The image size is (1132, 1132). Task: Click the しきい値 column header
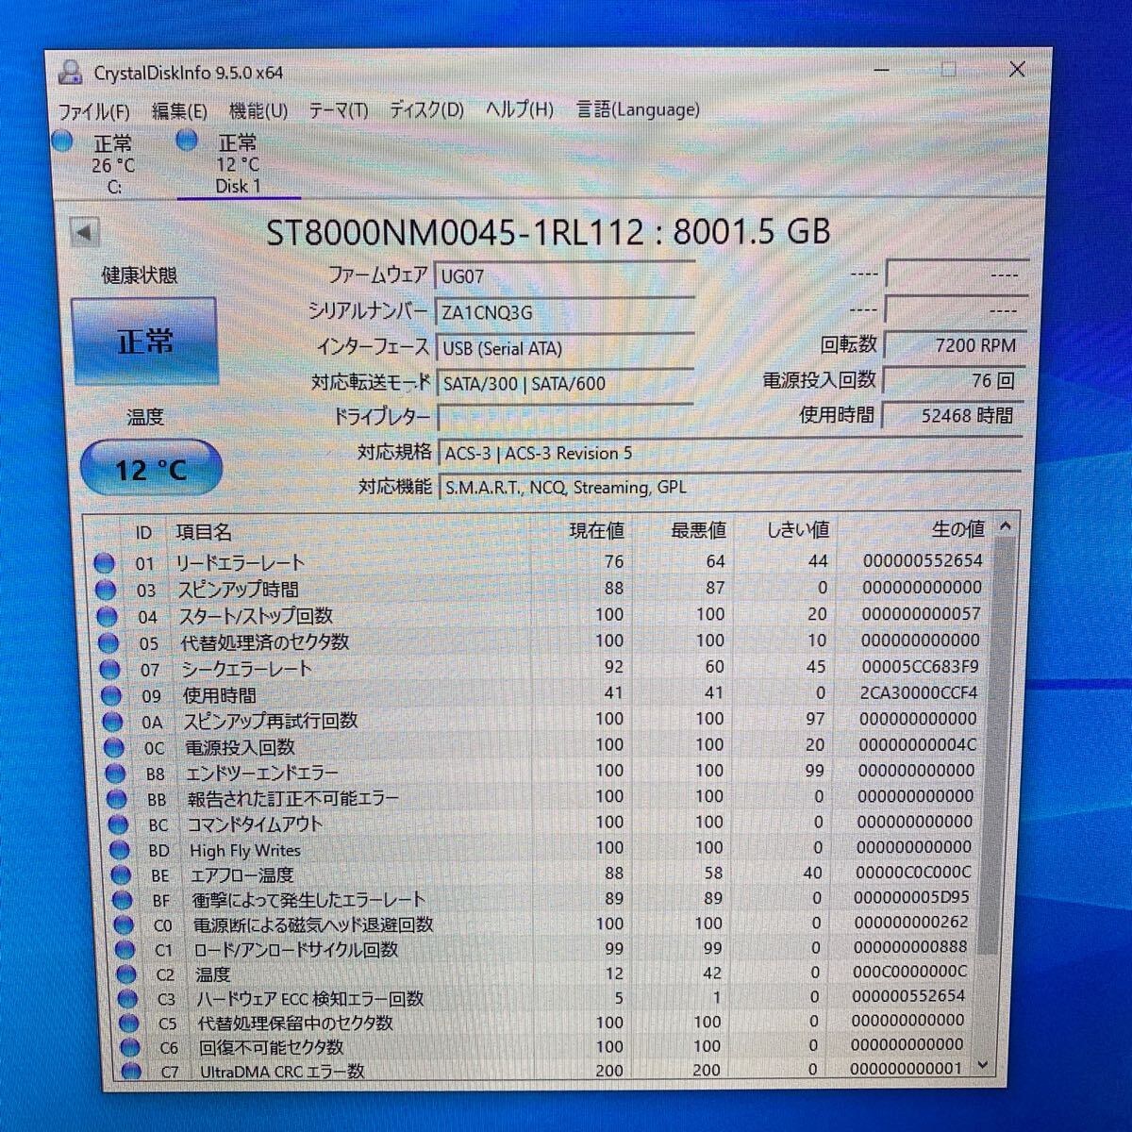click(798, 530)
